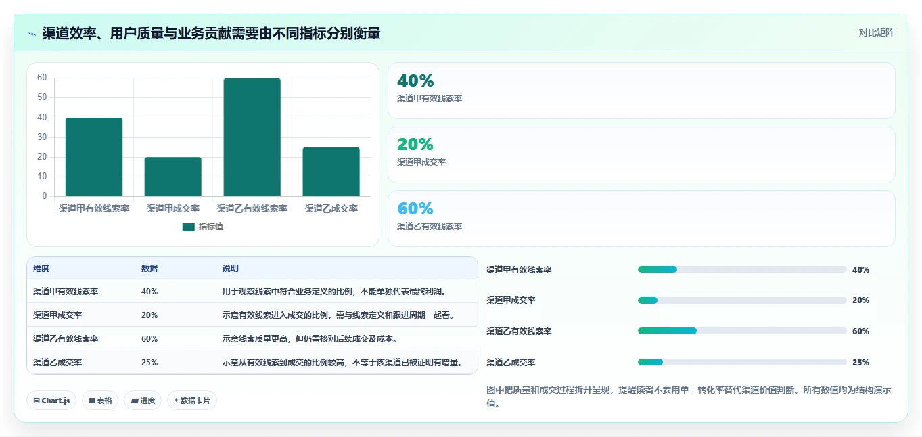Click the 渠道甲有效线索率 caption under the 40% card
The height and width of the screenshot is (437, 922).
(430, 99)
